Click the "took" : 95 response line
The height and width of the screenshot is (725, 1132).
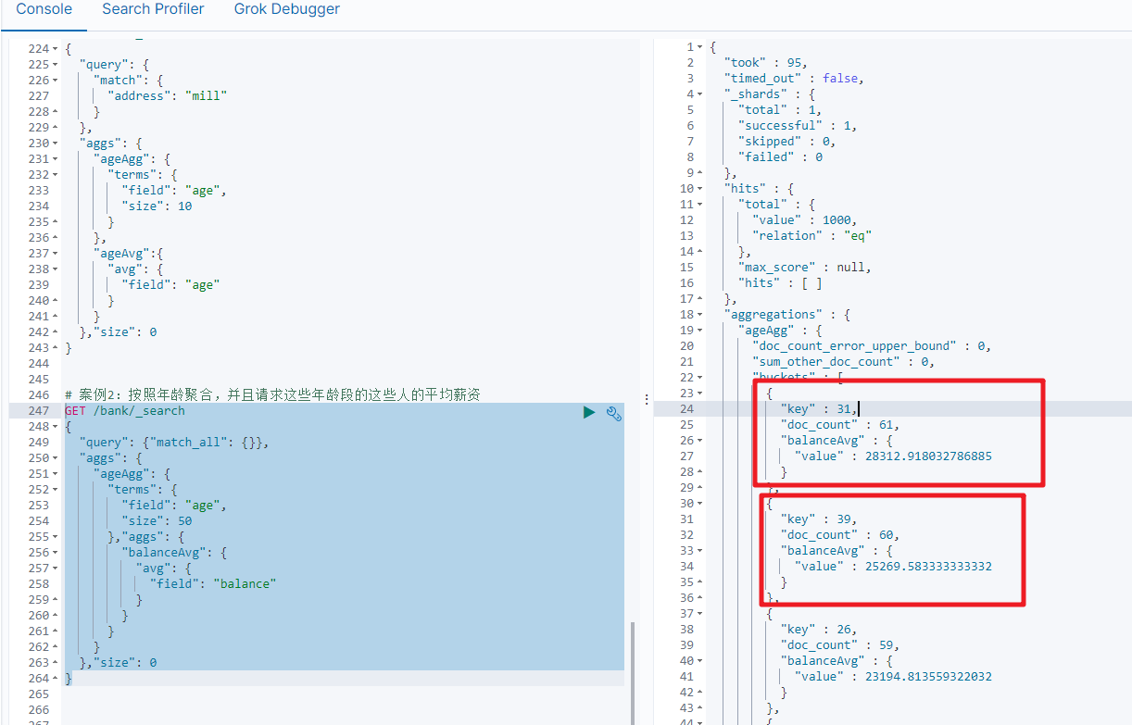tap(765, 62)
